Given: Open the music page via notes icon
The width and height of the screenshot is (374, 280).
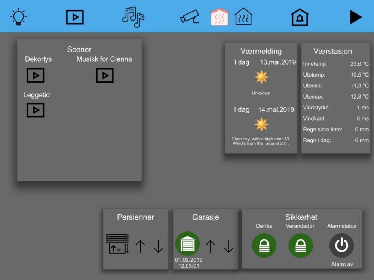Looking at the screenshot, I should (133, 17).
